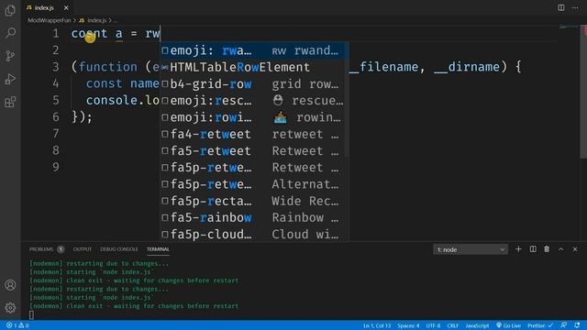This screenshot has width=587, height=330.
Task: Open the Extensions view
Action: tap(10, 102)
